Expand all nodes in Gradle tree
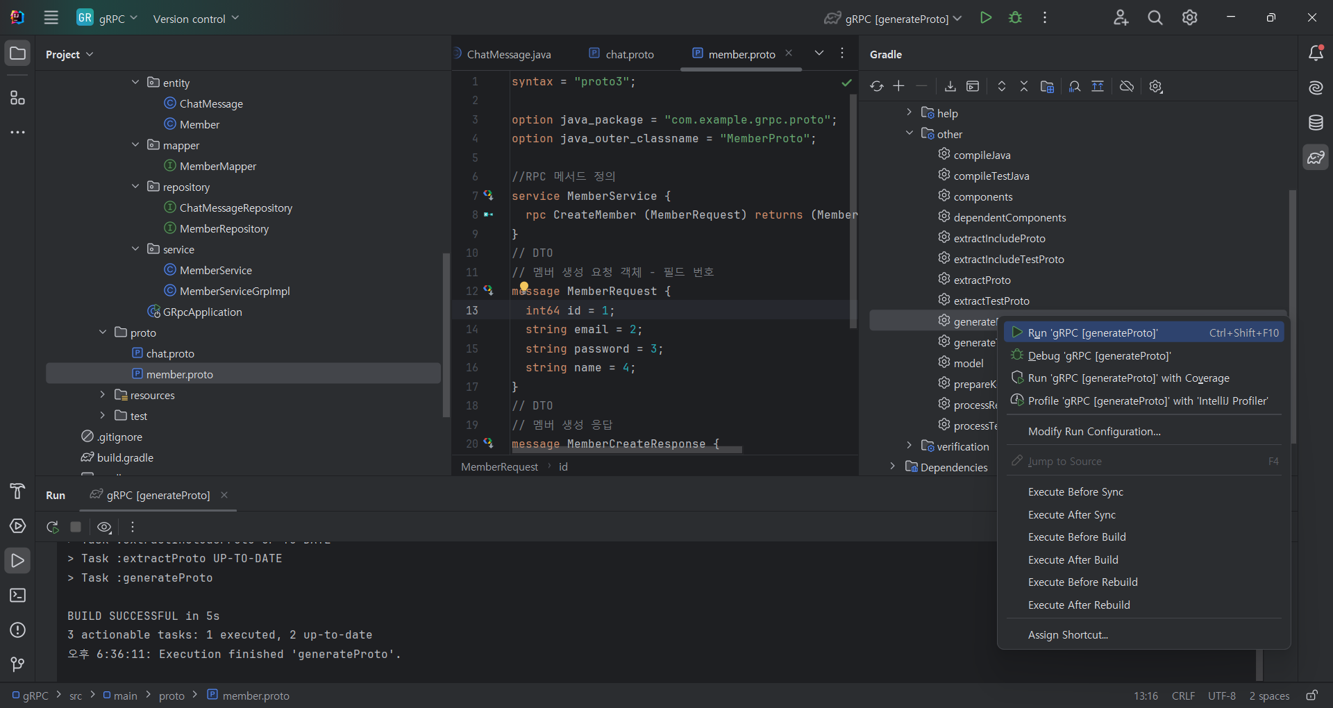The width and height of the screenshot is (1333, 708). pyautogui.click(x=1002, y=86)
